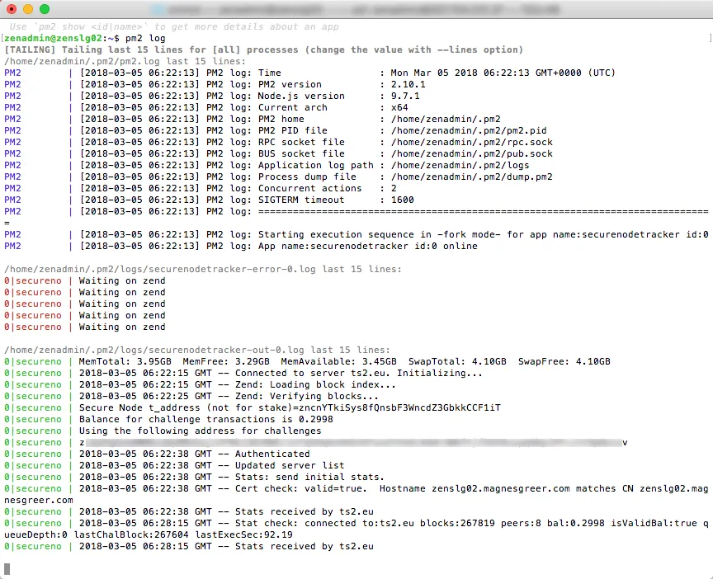Click the terminal cursor block at bottom
This screenshot has height=579, width=713.
coord(7,568)
